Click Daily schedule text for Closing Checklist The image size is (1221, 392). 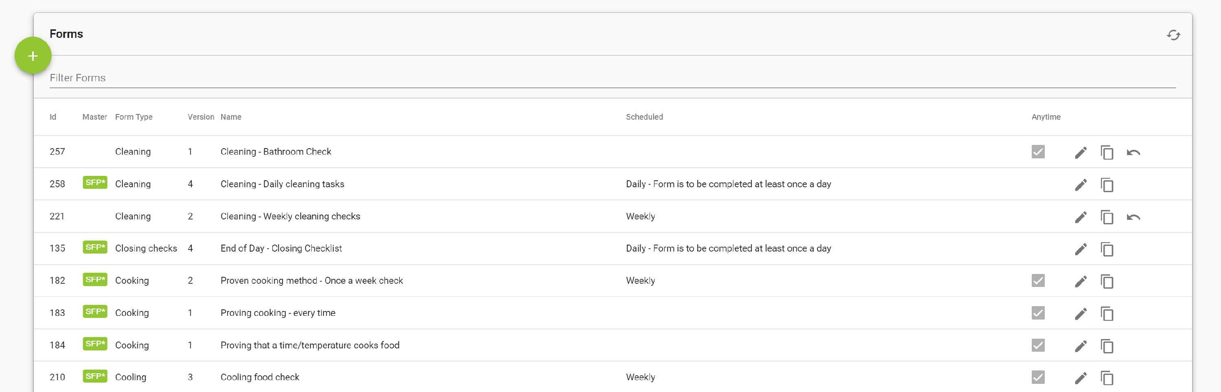728,248
